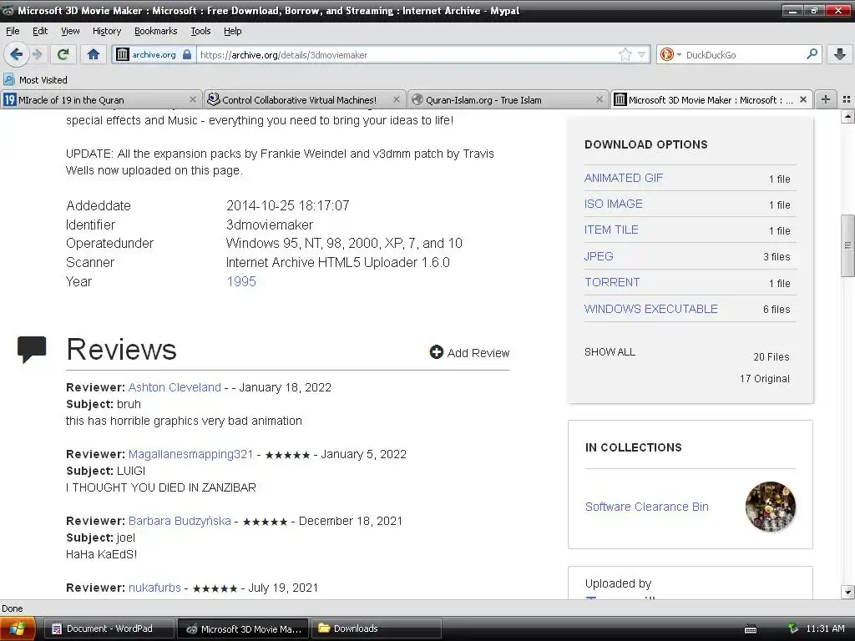Select the Addeddate value 2014-10-25 18:17:07
The height and width of the screenshot is (641, 855).
(x=287, y=206)
